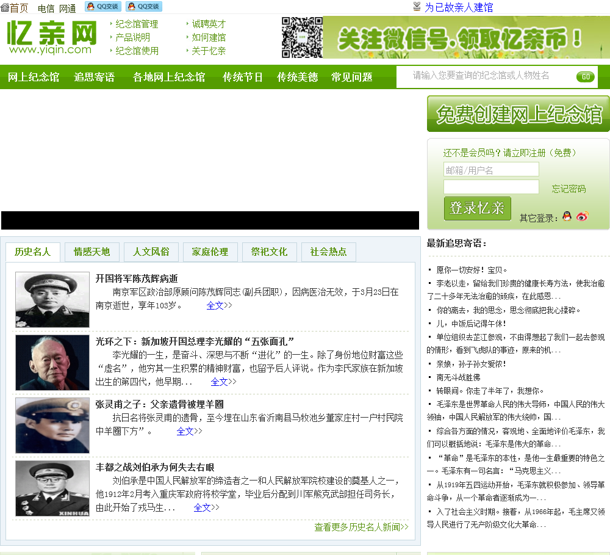The image size is (610, 555).
Task: Select the 电信 line link
Action: tap(46, 8)
